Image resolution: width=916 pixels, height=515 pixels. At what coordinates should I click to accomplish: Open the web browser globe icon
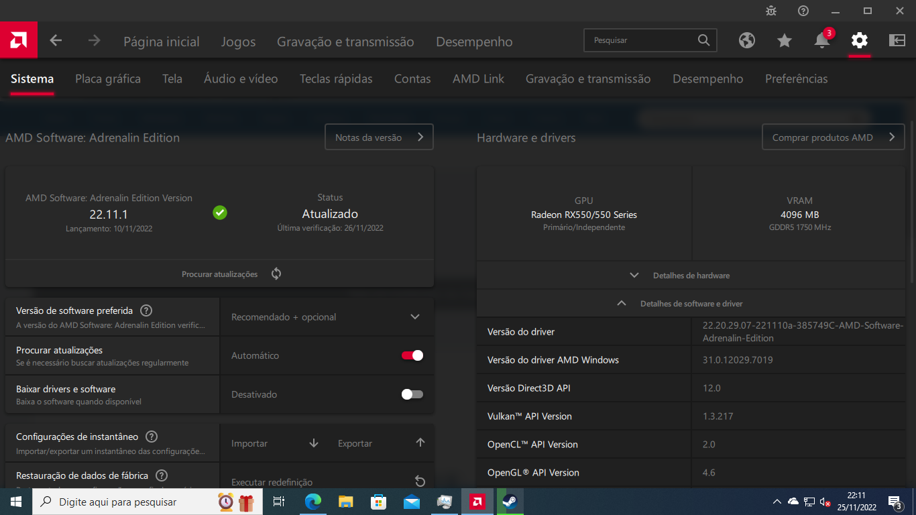coord(747,40)
